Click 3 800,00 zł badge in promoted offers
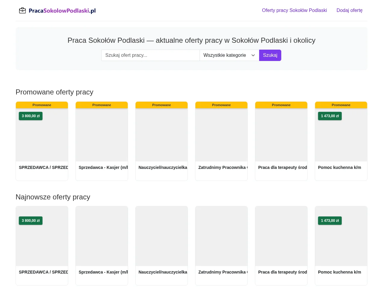Viewport: 383px width, 287px height. tap(31, 116)
